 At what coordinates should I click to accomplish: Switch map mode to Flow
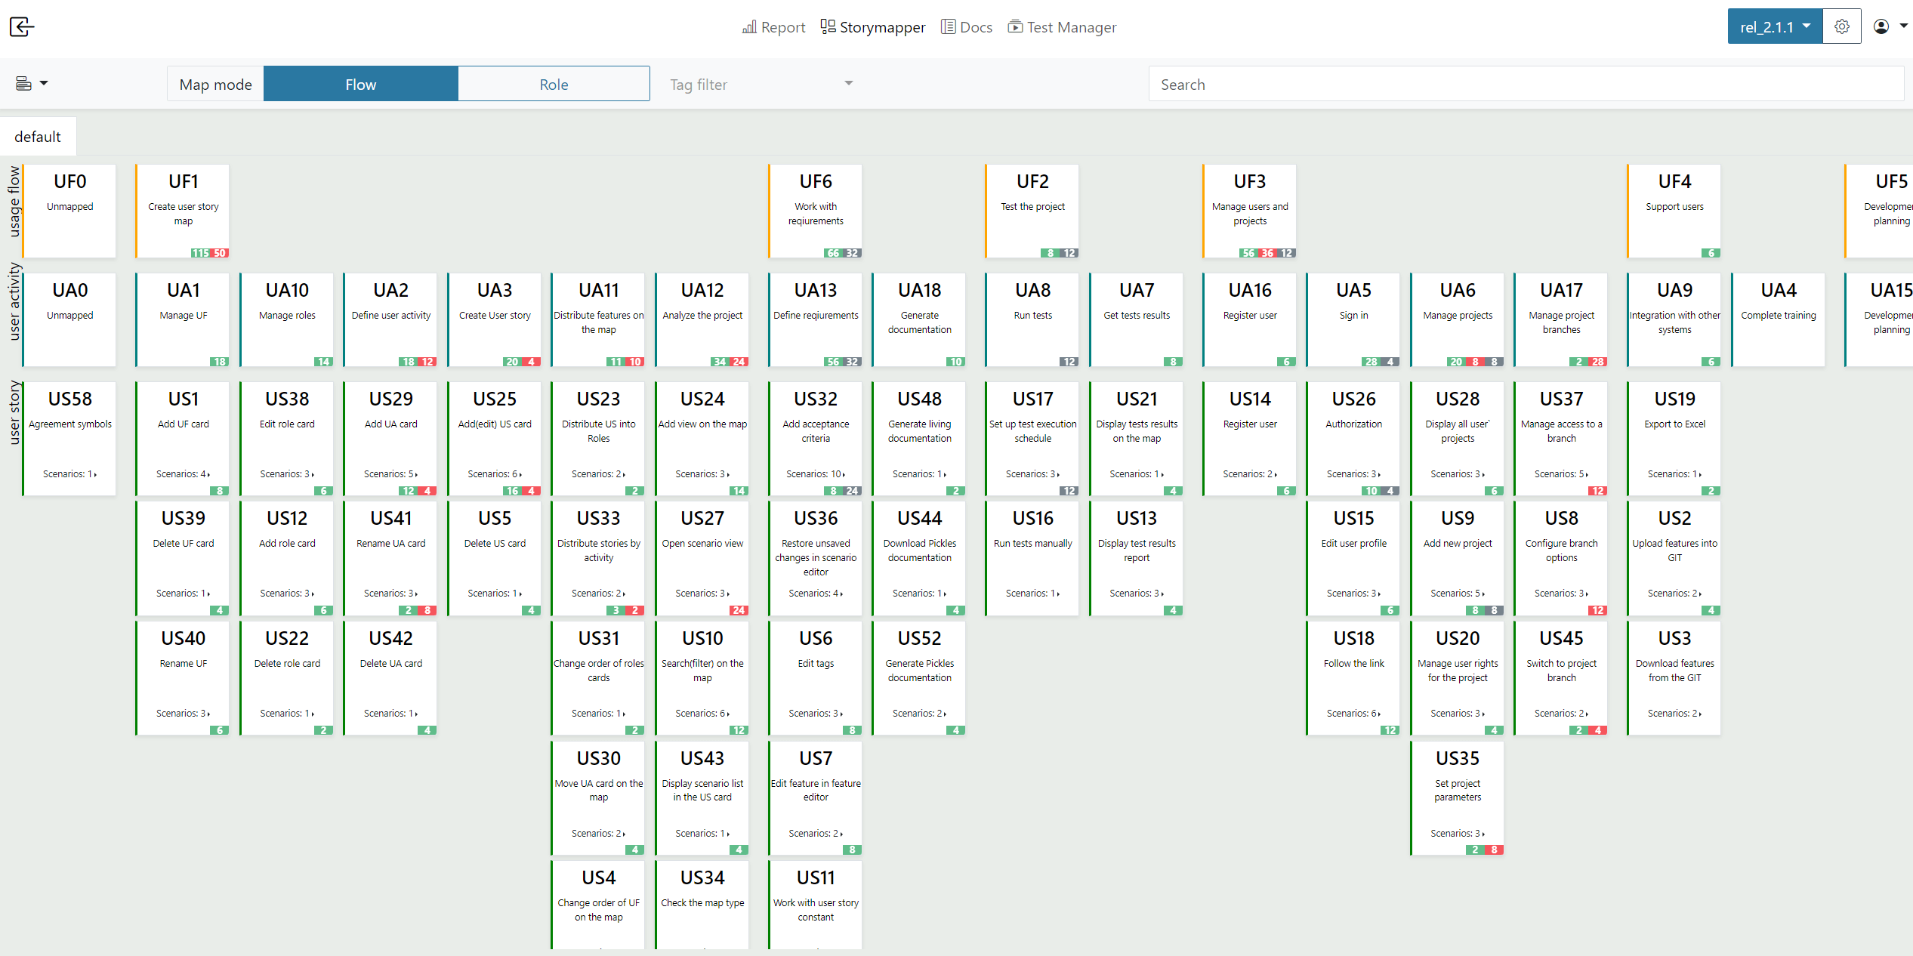tap(360, 84)
